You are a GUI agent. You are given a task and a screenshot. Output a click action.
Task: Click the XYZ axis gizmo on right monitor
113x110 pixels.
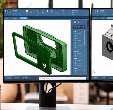coord(93,71)
